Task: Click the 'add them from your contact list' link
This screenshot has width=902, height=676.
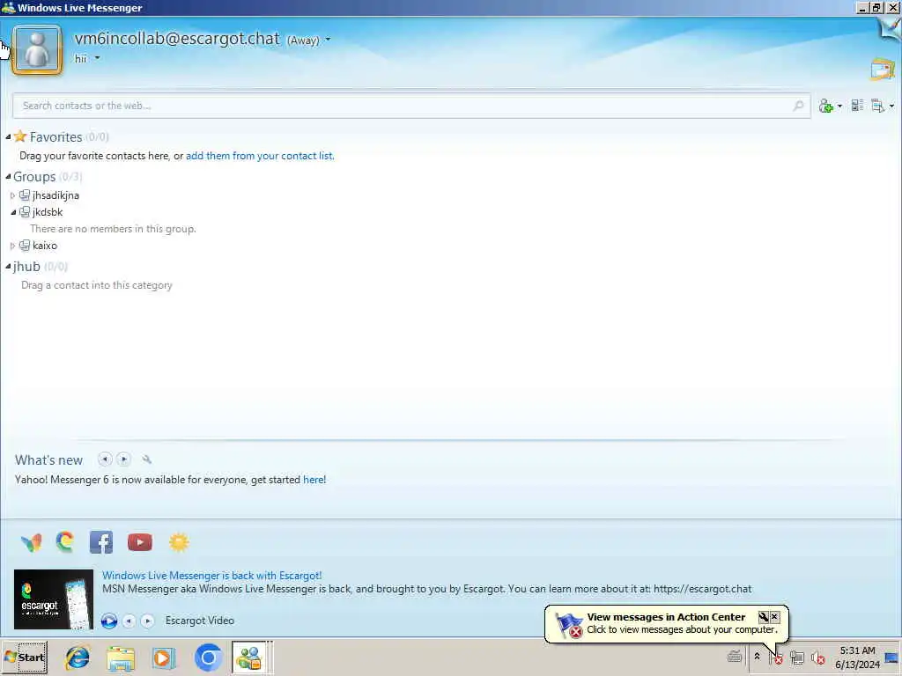Action: [x=260, y=156]
